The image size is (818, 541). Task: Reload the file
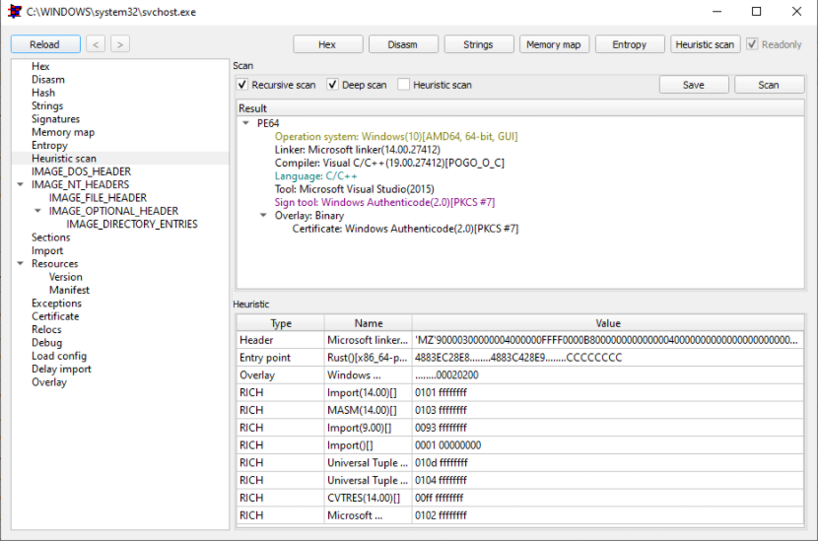(45, 44)
